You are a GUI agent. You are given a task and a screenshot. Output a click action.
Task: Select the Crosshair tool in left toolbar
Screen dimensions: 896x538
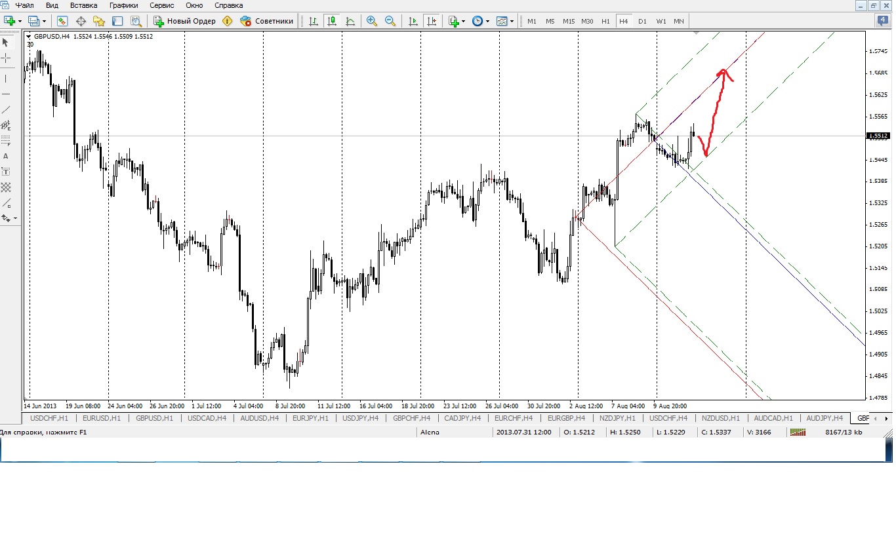(x=6, y=58)
